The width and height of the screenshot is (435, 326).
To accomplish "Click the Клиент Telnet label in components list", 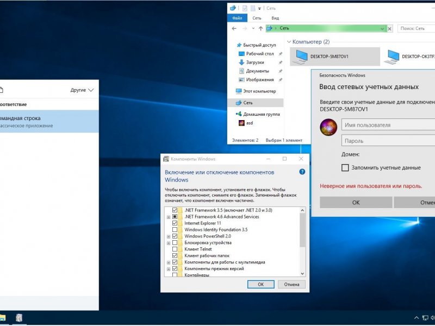I will pos(198,249).
